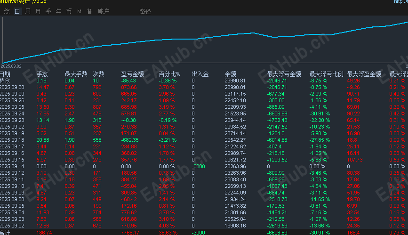Open the 备 notes tab
The image size is (408, 235).
click(x=89, y=11)
